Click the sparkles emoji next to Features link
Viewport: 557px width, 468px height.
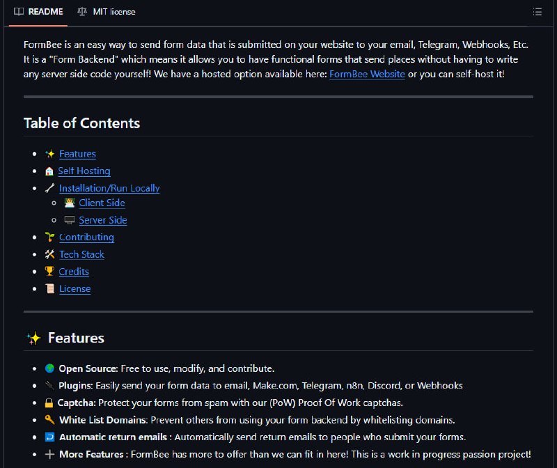[49, 154]
